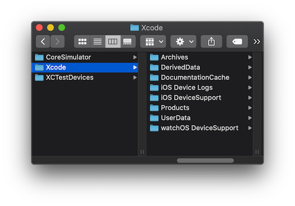Go forward with the right chevron button
The image size is (295, 206).
click(58, 42)
